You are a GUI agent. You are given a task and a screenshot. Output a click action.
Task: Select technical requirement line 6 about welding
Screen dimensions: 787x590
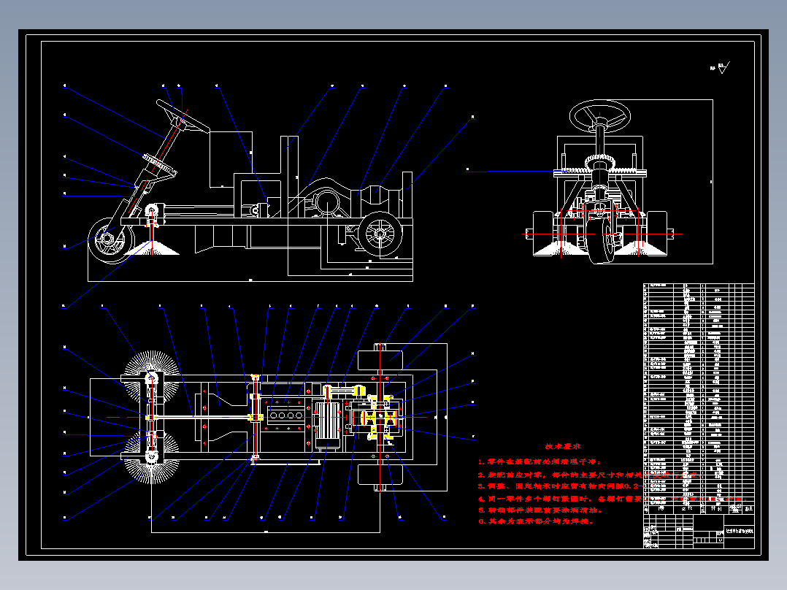pos(536,521)
